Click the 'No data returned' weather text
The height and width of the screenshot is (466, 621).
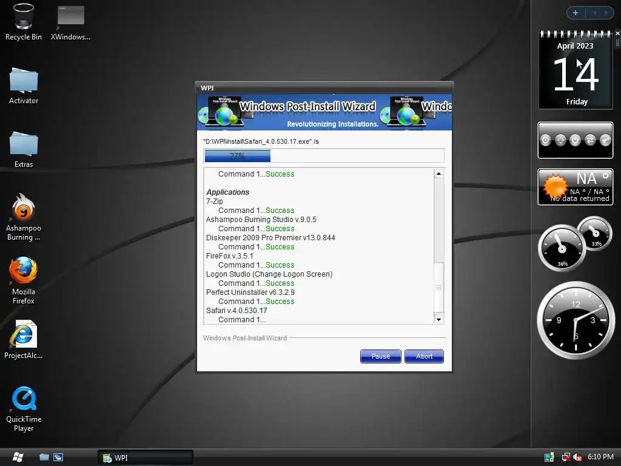point(580,198)
